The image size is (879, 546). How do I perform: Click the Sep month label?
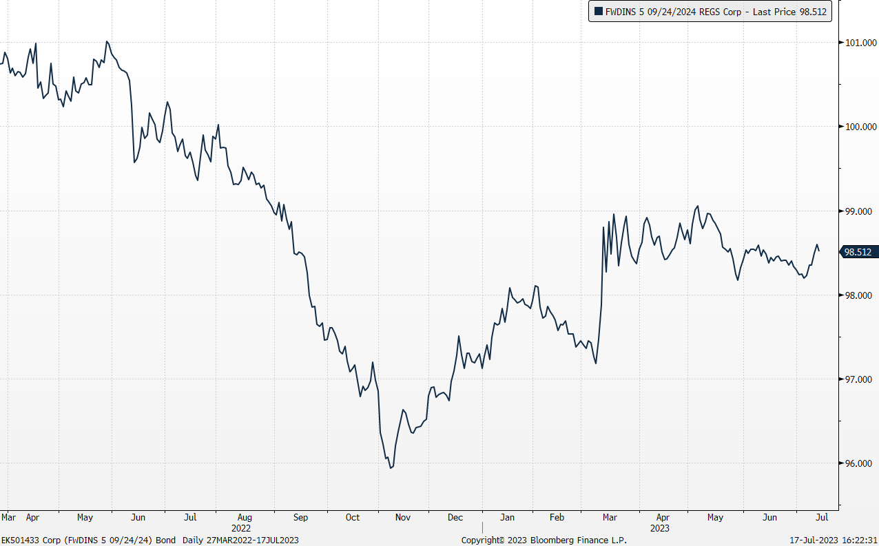coord(301,517)
